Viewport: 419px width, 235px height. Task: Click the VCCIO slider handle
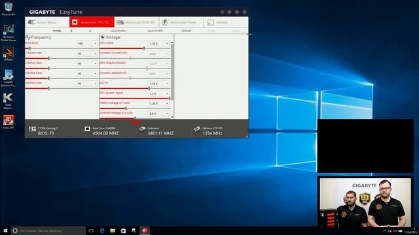coord(149,88)
